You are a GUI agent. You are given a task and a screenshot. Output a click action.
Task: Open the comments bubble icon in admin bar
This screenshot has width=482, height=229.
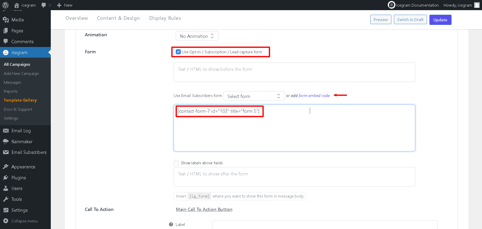pyautogui.click(x=44, y=5)
